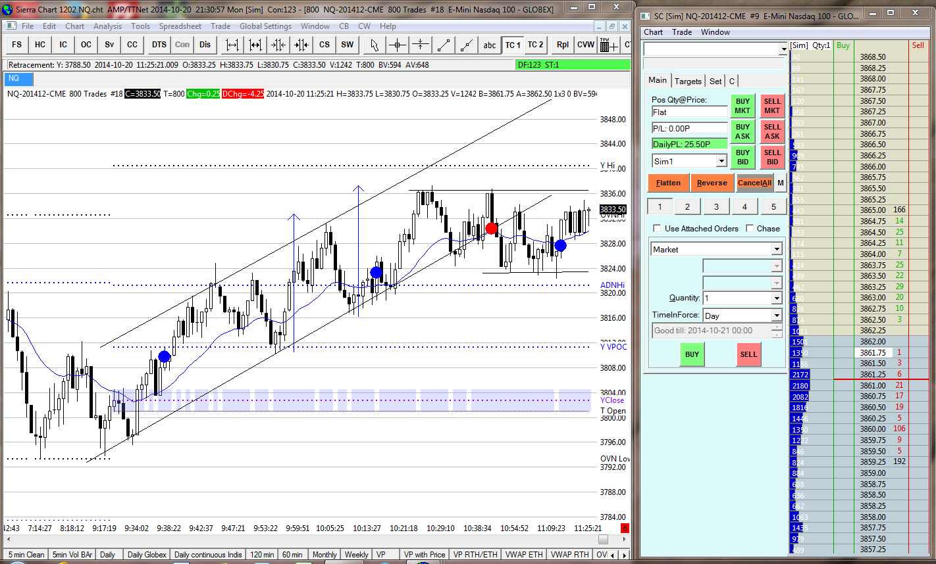Select the small ray drawing tool
Image resolution: width=936 pixels, height=564 pixels.
[x=467, y=45]
